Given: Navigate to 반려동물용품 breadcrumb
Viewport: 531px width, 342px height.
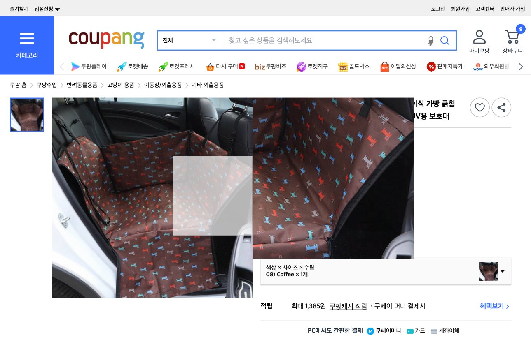Looking at the screenshot, I should click(82, 85).
